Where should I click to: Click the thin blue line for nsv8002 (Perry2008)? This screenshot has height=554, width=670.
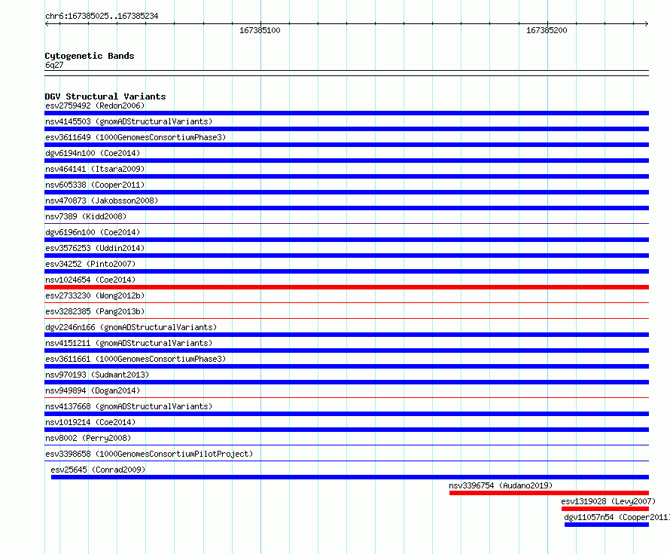tap(346, 445)
